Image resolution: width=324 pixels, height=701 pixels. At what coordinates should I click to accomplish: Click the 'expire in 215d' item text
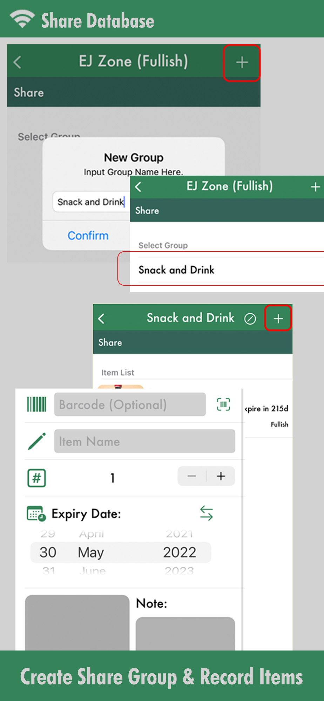pos(266,409)
